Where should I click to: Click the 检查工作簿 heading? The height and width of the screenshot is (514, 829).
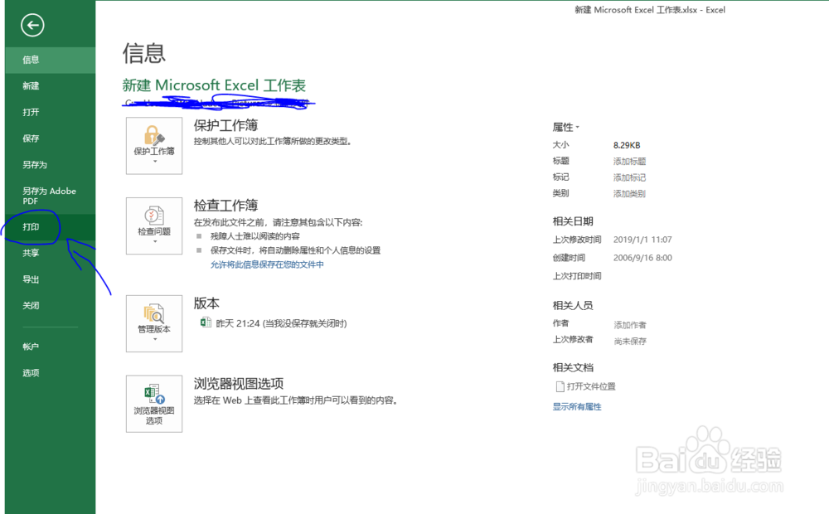tap(225, 205)
